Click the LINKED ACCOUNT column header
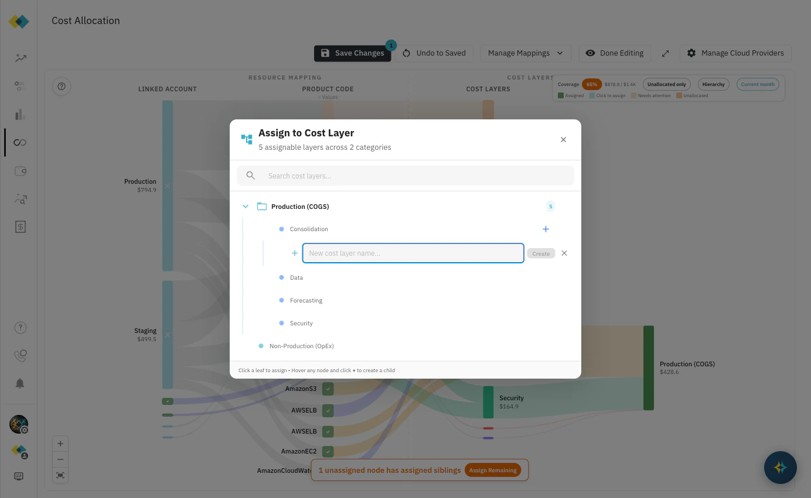 168,90
